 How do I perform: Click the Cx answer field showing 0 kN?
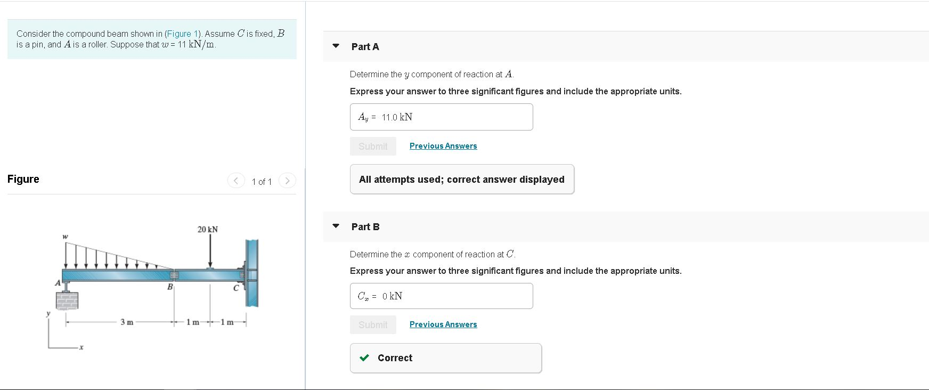click(x=441, y=296)
